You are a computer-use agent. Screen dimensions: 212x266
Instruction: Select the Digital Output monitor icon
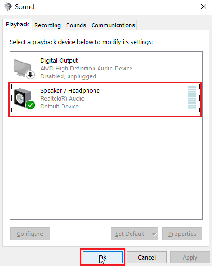point(24,69)
